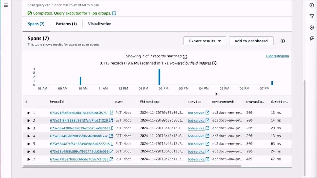Expand span row 5
The image size is (317, 178).
(x=29, y=144)
